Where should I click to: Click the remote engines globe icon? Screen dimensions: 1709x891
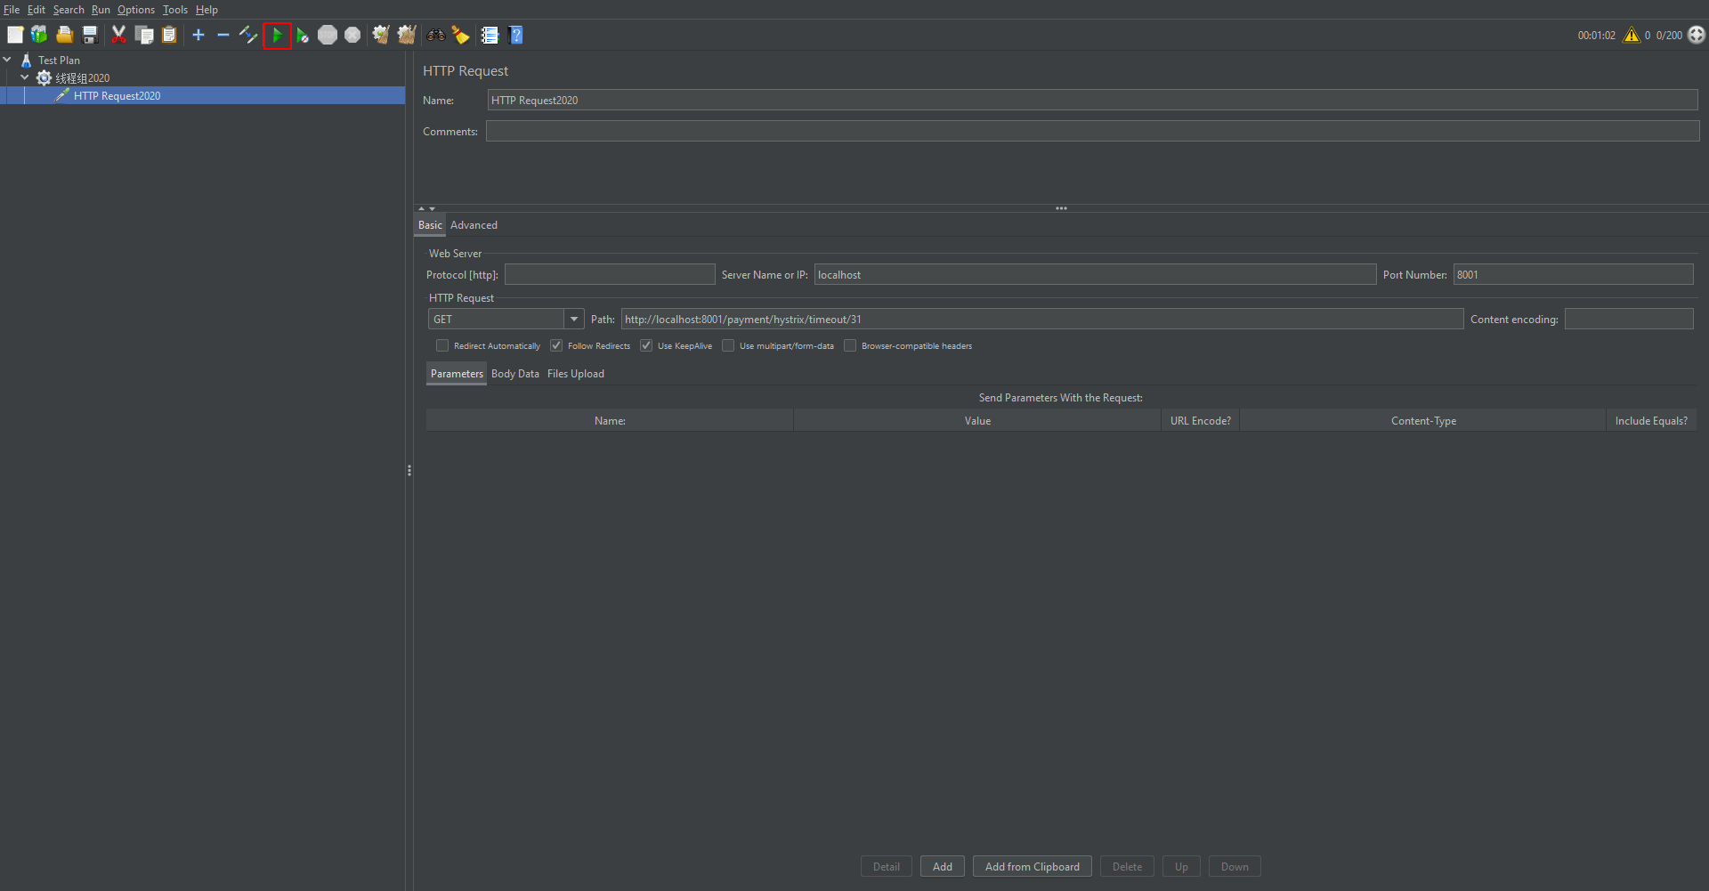(x=1697, y=35)
